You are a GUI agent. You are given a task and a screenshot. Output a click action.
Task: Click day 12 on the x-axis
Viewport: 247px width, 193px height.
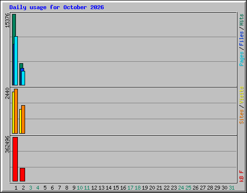[94, 188]
